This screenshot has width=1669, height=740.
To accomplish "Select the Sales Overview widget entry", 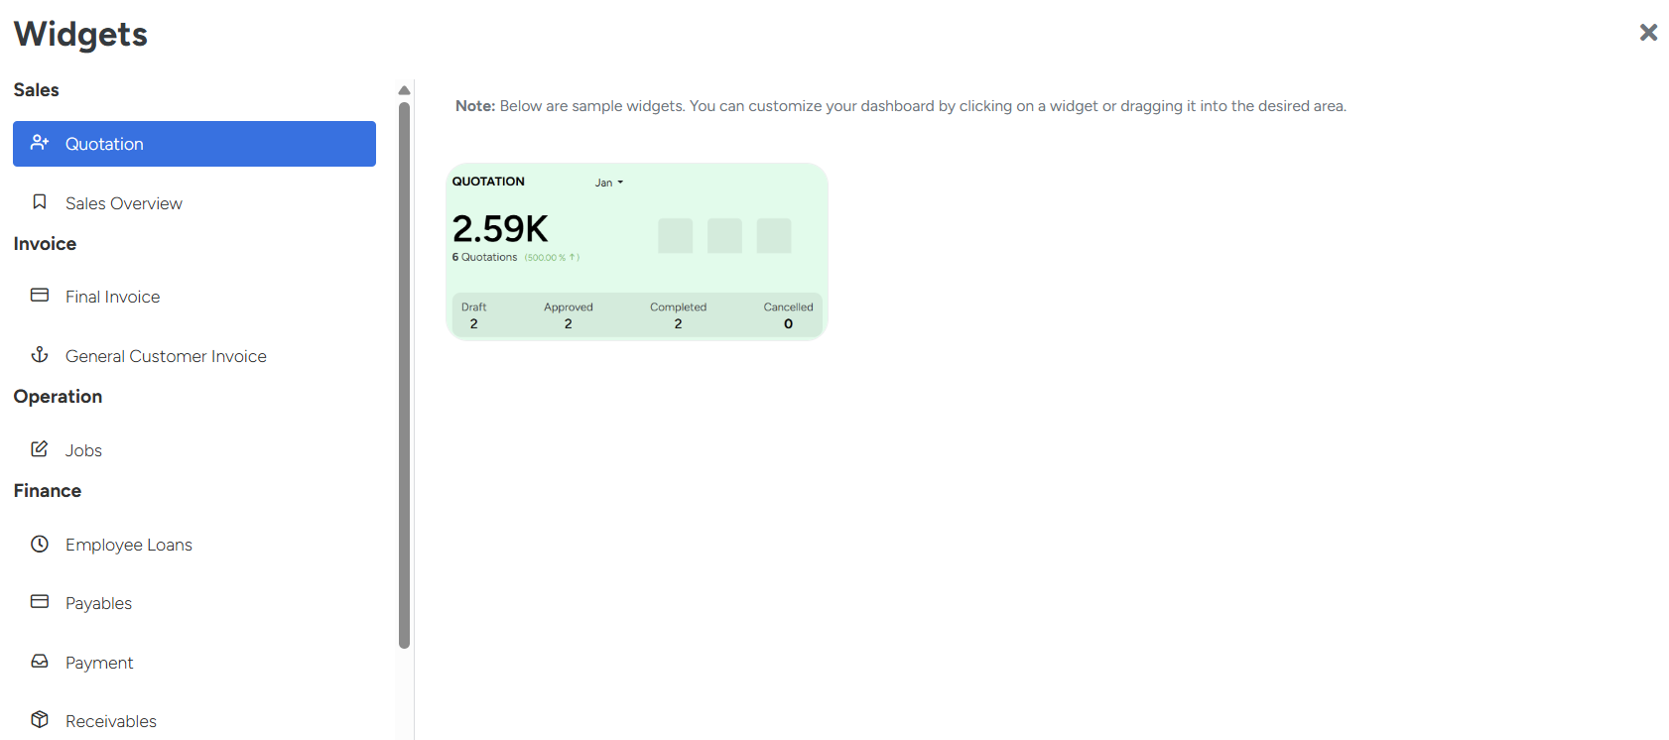I will pyautogui.click(x=124, y=203).
